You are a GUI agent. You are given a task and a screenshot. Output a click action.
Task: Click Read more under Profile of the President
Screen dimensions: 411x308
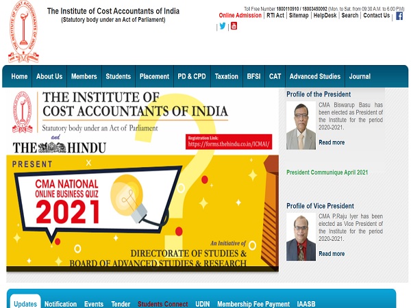click(332, 142)
